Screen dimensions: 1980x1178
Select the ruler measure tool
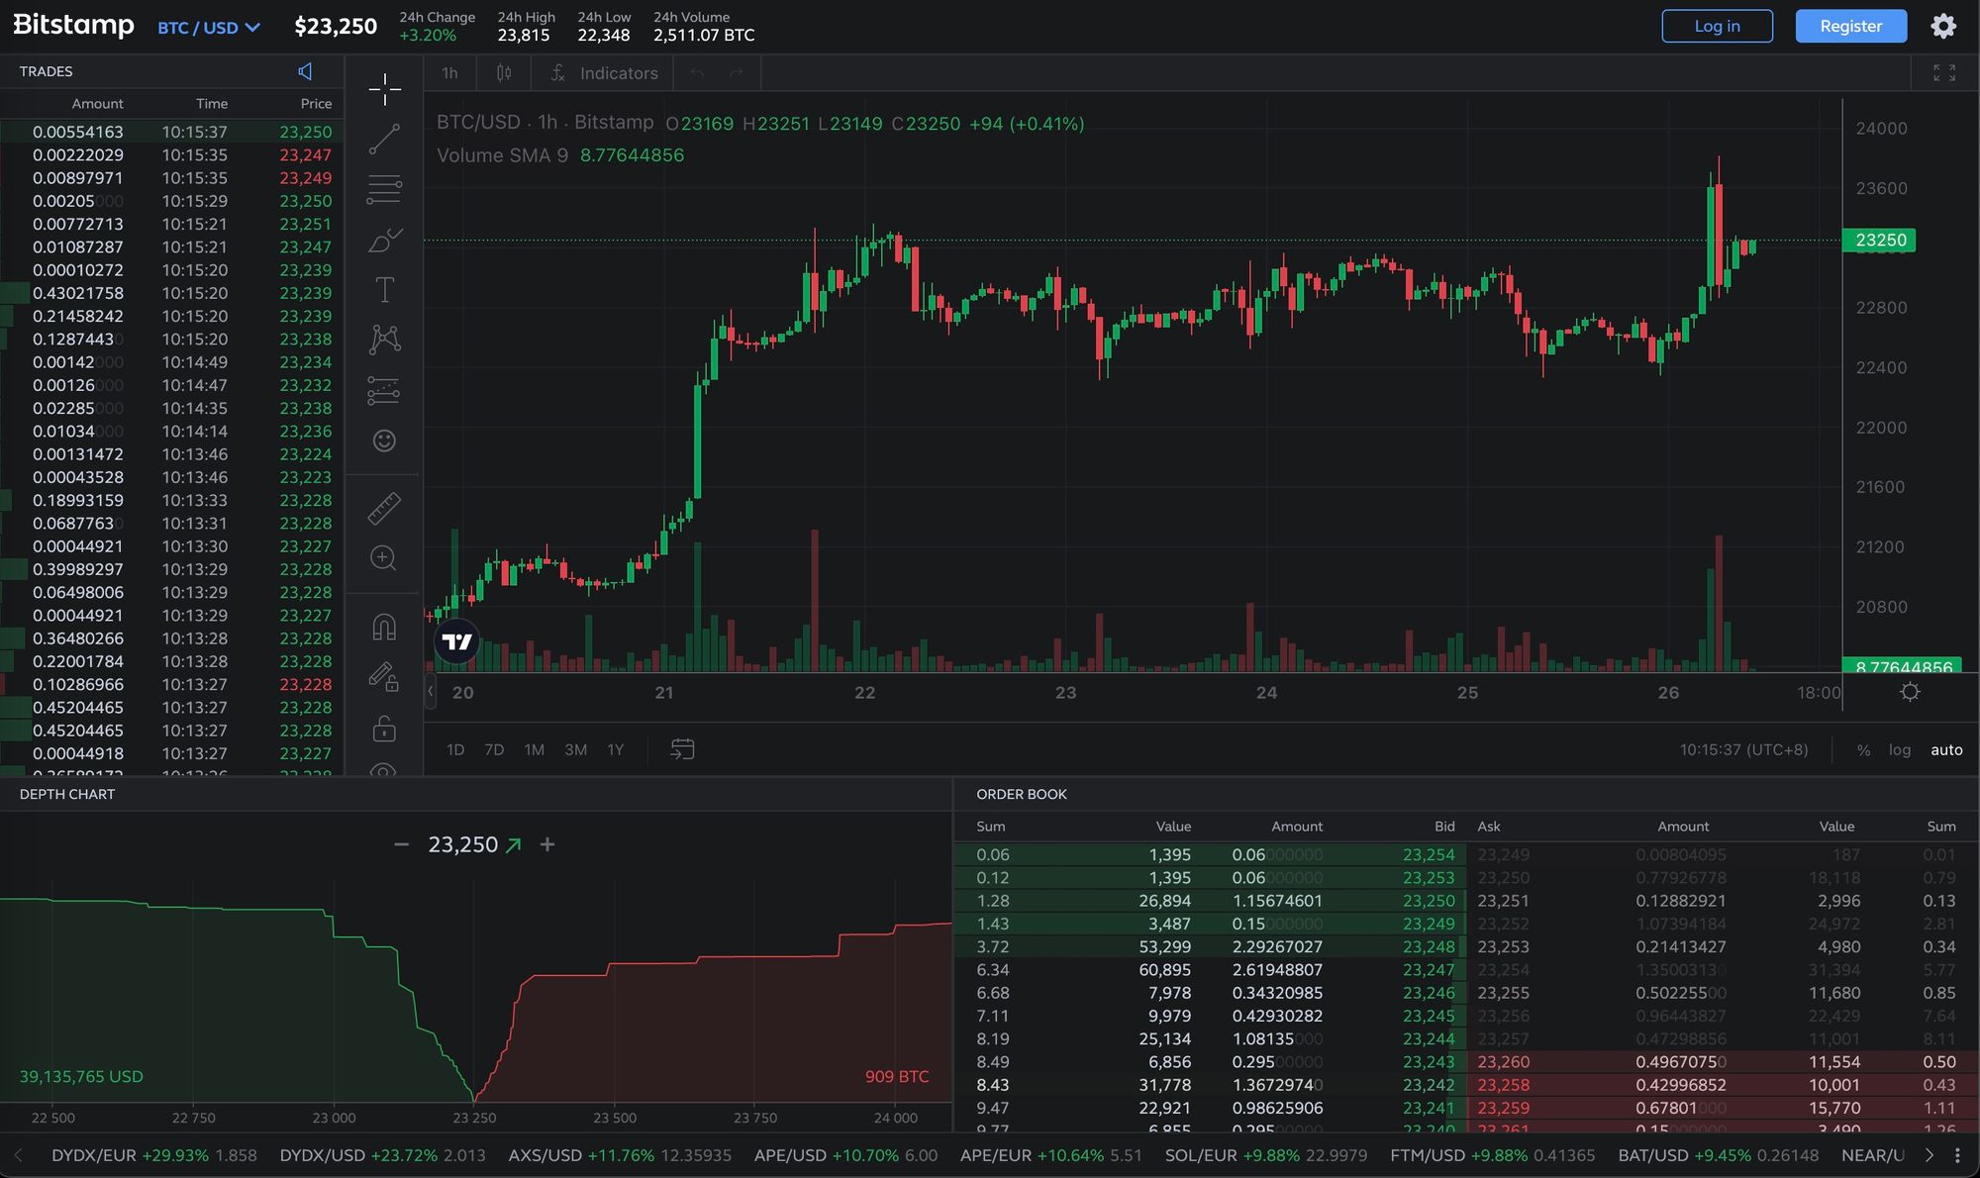coord(384,508)
